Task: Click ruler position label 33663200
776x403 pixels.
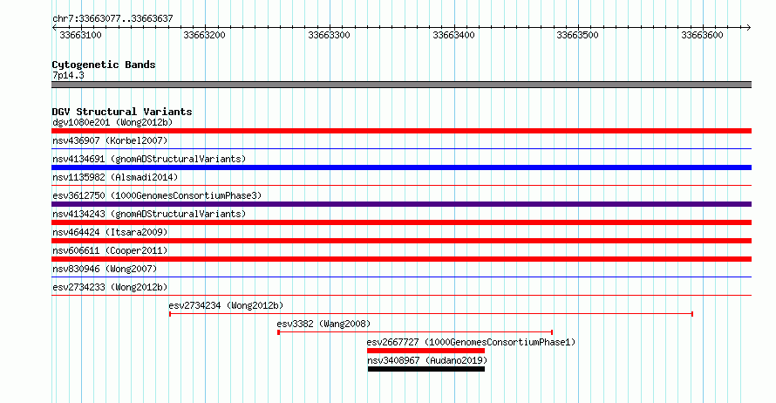Action: pyautogui.click(x=204, y=35)
